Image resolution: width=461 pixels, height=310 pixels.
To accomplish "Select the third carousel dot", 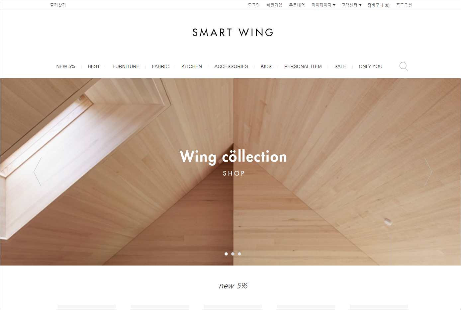I will coord(239,254).
